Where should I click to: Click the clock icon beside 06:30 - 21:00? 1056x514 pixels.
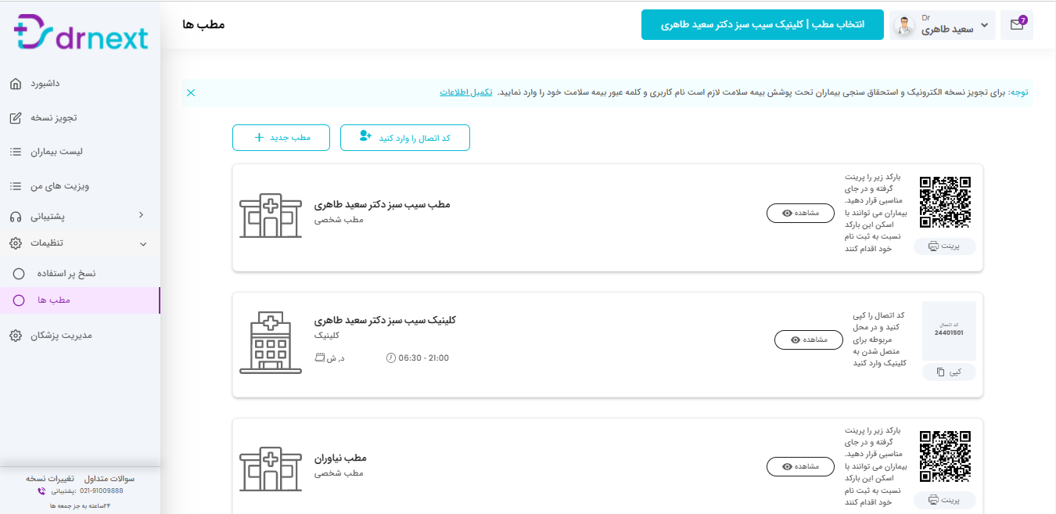point(391,358)
